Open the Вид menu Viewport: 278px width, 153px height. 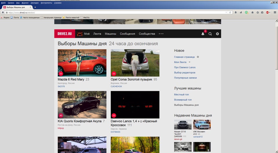pyautogui.click(x=18, y=3)
